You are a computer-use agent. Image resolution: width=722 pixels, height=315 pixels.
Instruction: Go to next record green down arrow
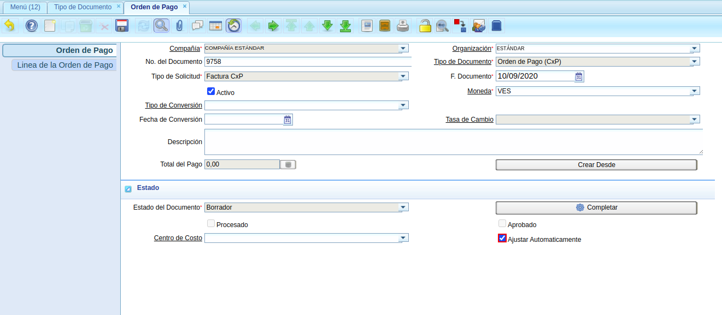(327, 26)
